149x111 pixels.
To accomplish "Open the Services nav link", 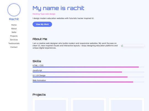I will point(14,40).
